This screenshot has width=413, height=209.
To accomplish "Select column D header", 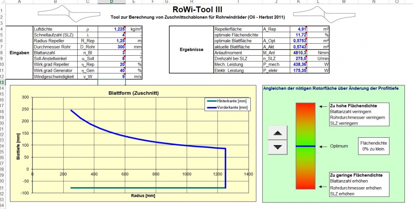I will [112, 2].
